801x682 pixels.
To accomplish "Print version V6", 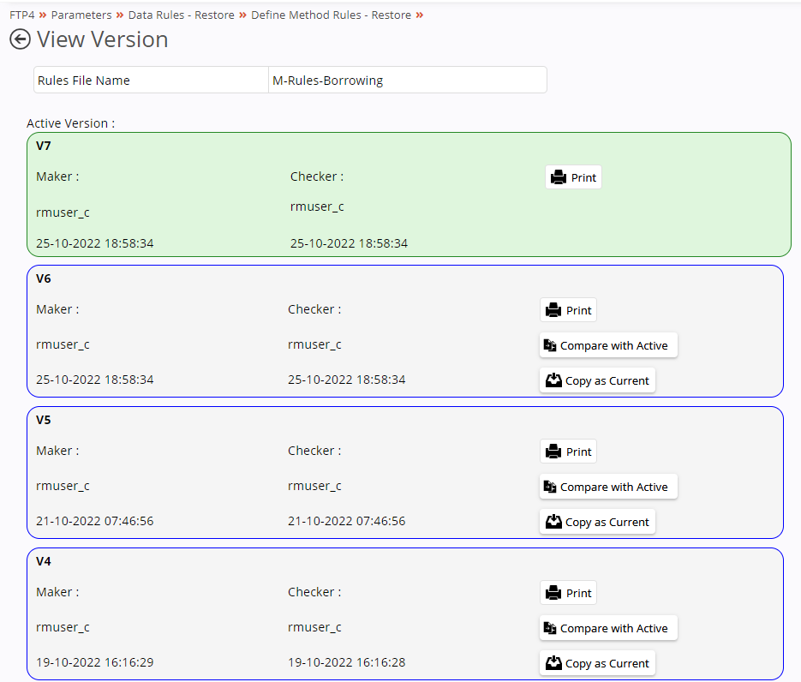I will click(568, 310).
